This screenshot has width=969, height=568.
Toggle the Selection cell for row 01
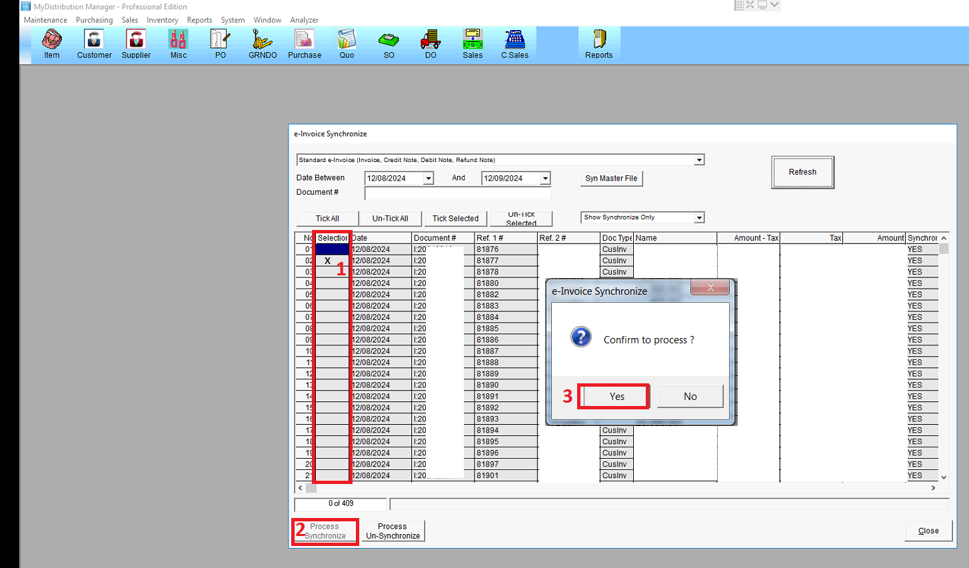(332, 249)
